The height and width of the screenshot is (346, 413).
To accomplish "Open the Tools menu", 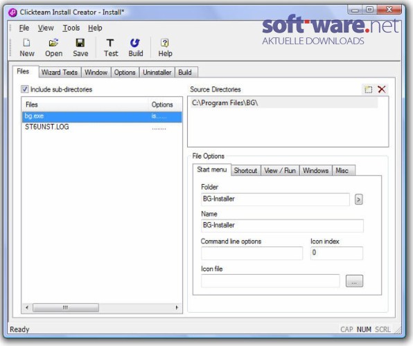I will tap(71, 28).
